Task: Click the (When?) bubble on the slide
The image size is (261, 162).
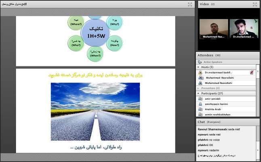Action: pyautogui.click(x=95, y=54)
